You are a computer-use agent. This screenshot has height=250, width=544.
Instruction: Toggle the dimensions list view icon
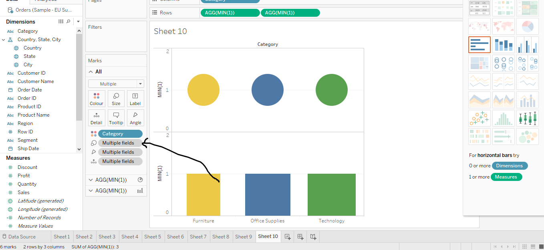click(x=61, y=22)
